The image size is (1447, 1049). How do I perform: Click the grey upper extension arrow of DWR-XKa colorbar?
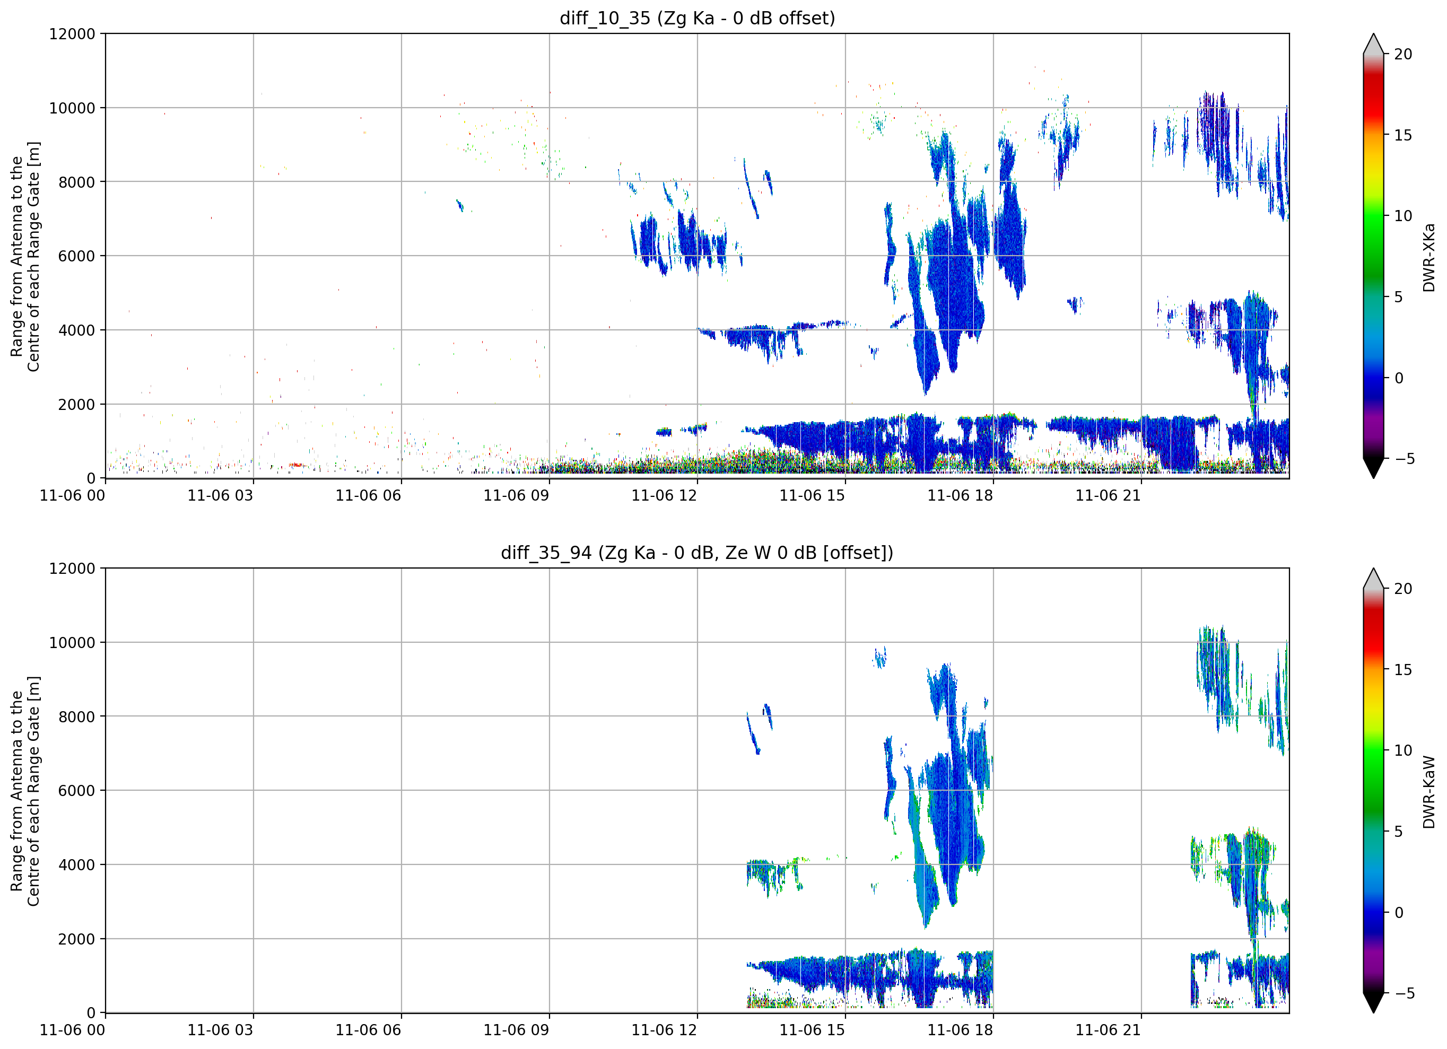point(1373,45)
